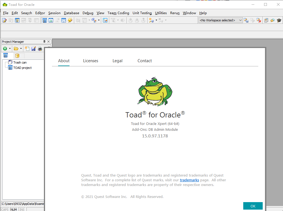Minimize the Toad for Oracle window
The width and height of the screenshot is (283, 211).
[253, 4]
